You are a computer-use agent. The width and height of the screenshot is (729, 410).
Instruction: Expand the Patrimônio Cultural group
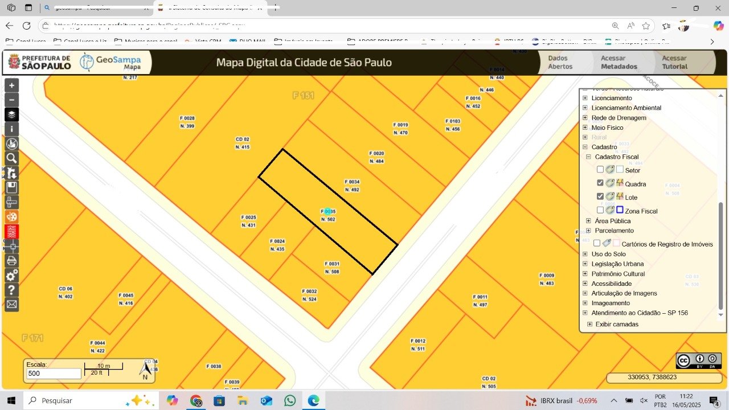(585, 274)
